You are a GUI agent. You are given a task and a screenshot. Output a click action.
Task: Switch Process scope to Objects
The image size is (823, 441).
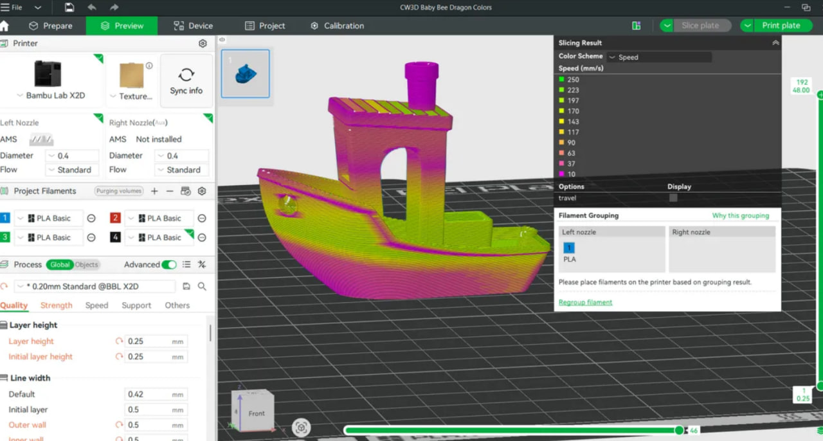click(86, 265)
